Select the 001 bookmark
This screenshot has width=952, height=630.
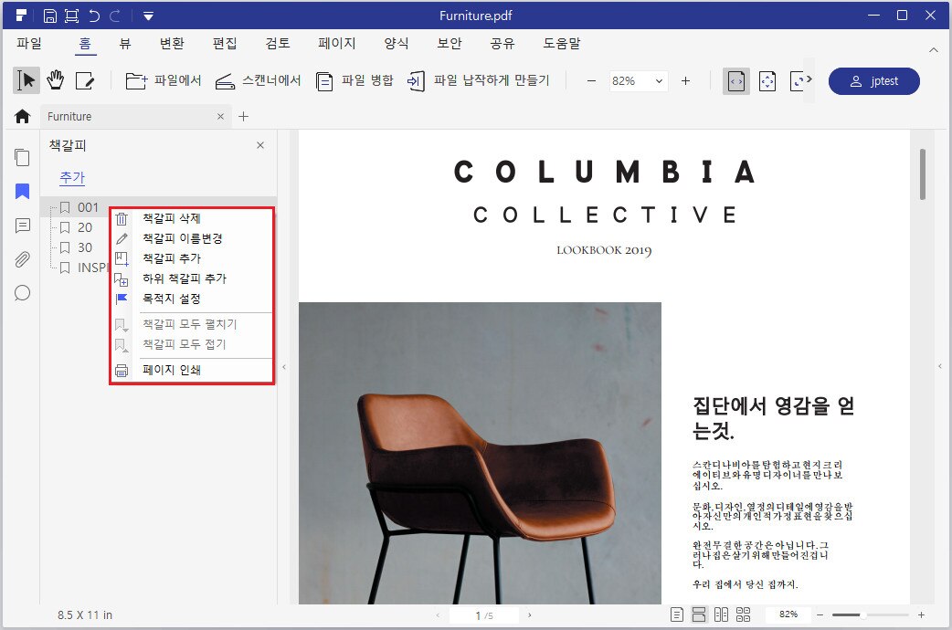point(88,207)
